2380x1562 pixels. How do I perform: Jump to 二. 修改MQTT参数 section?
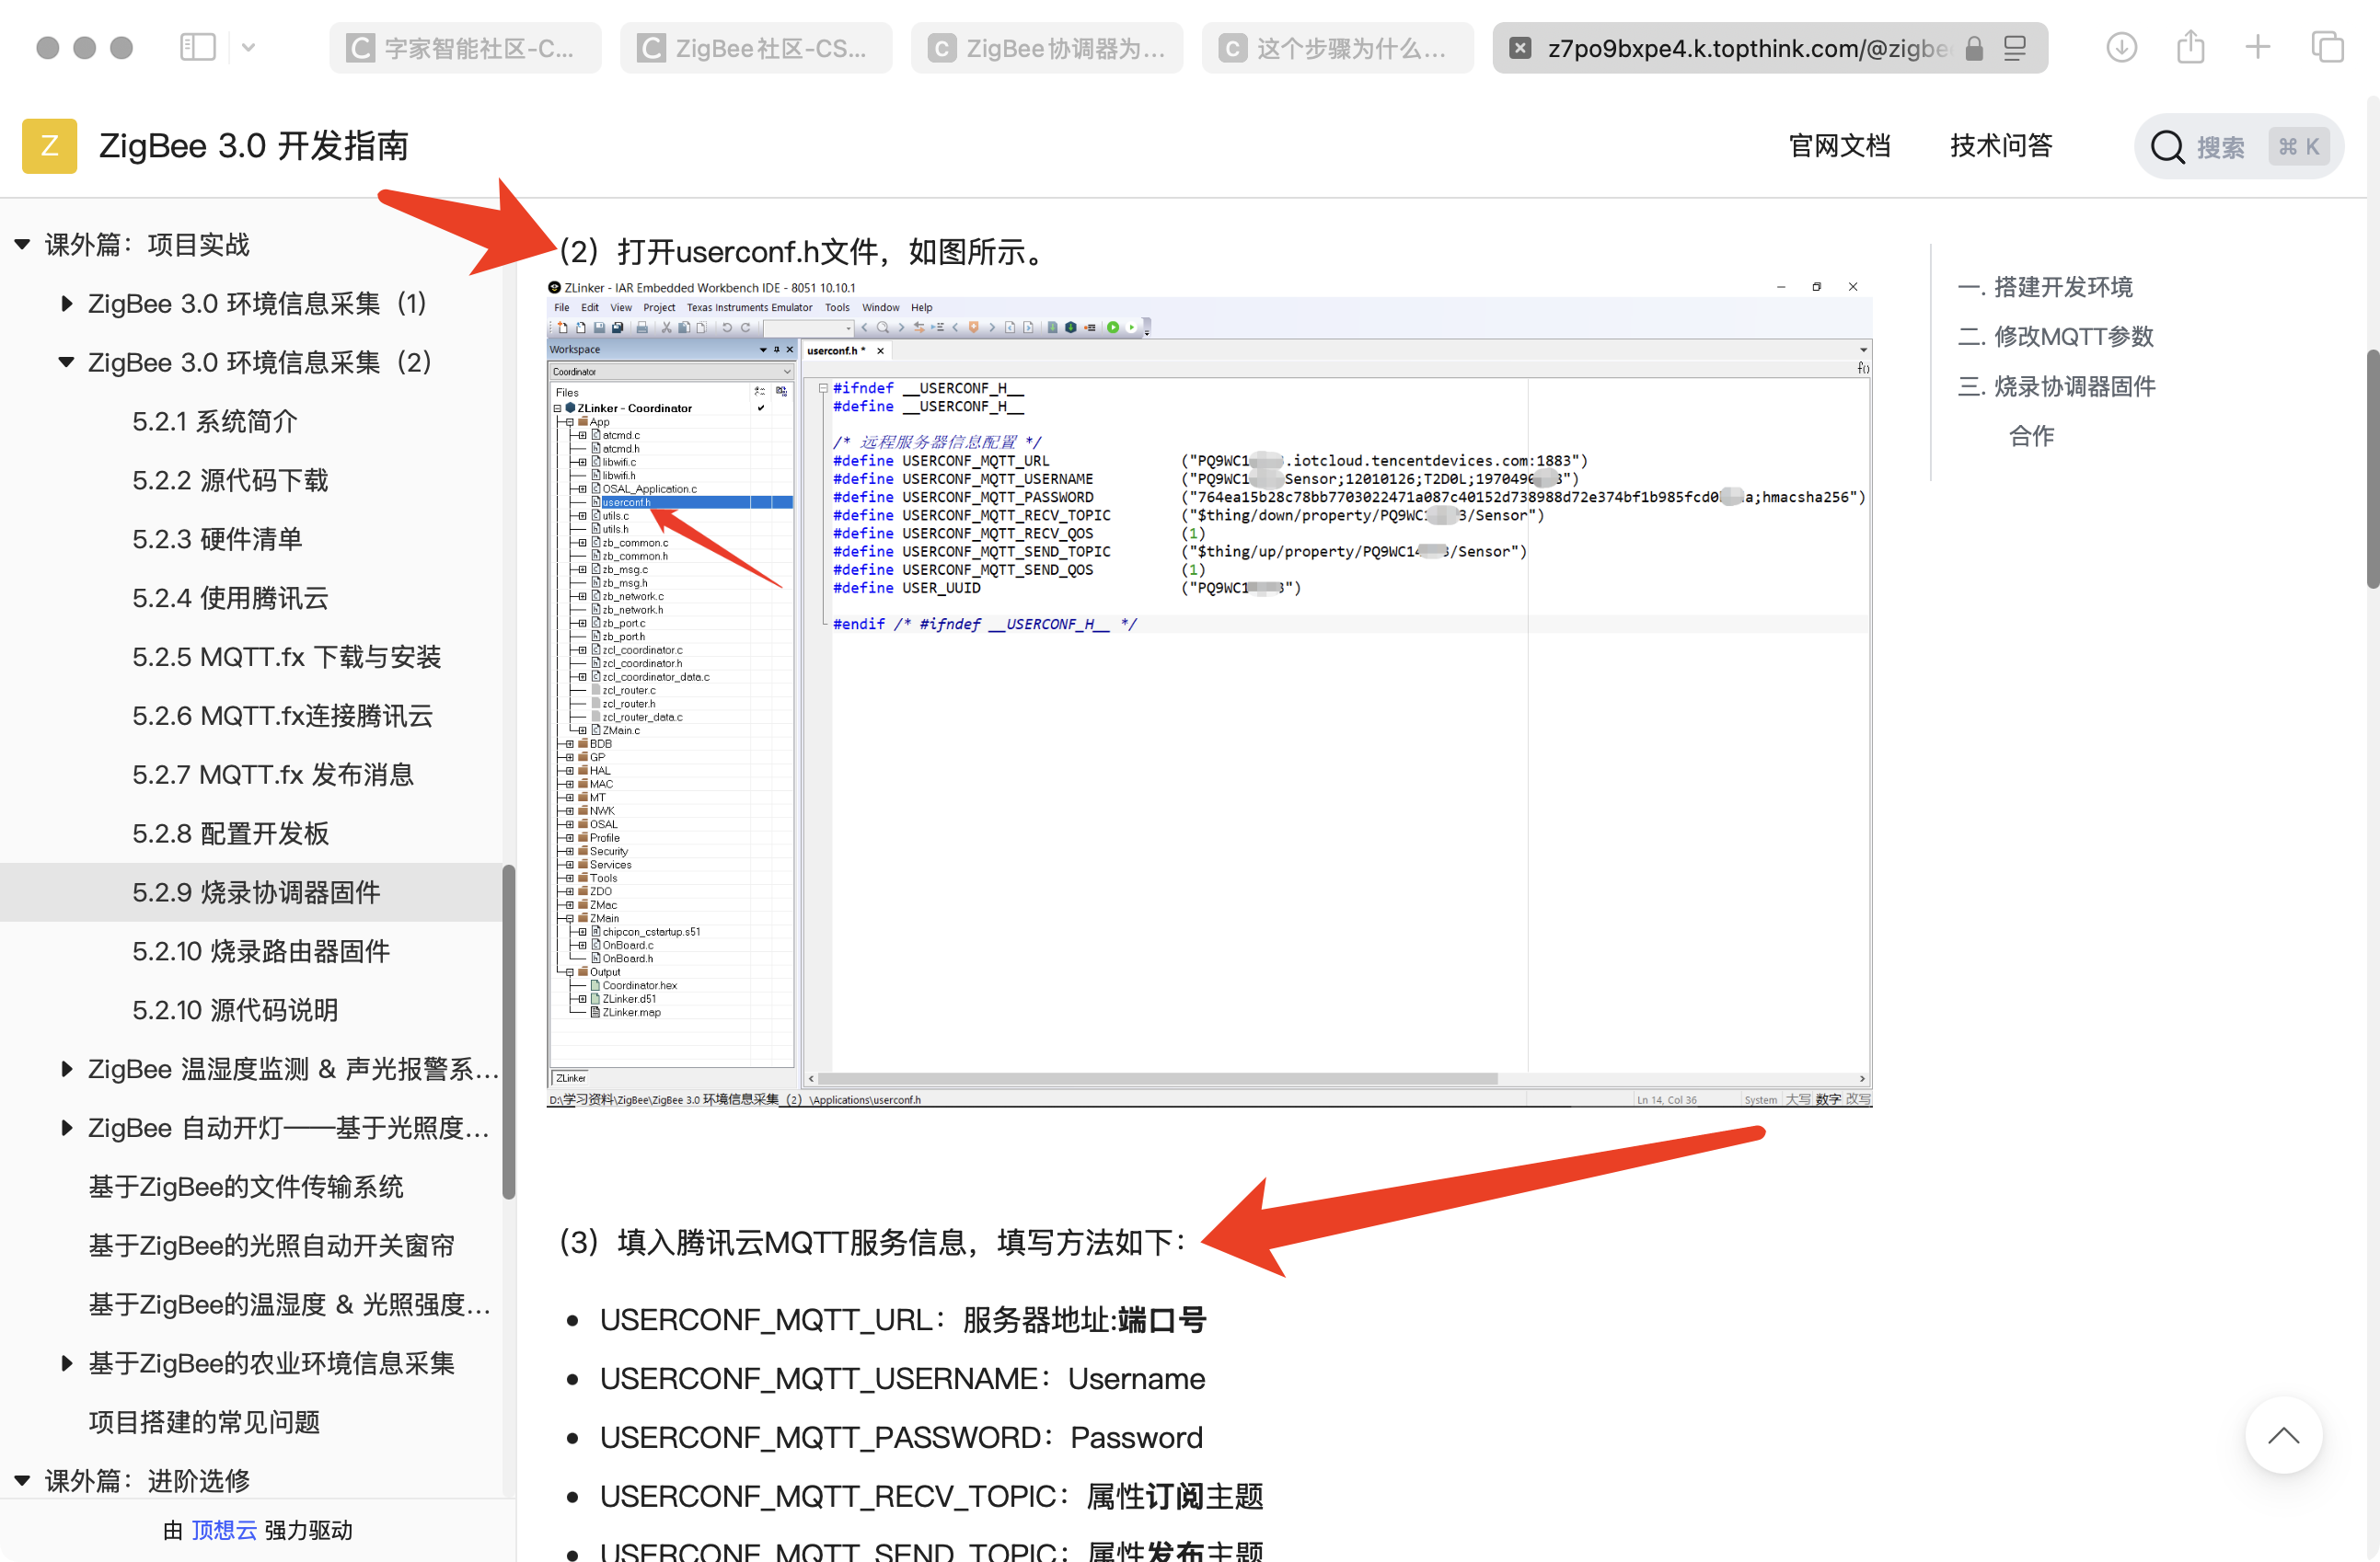tap(2056, 337)
